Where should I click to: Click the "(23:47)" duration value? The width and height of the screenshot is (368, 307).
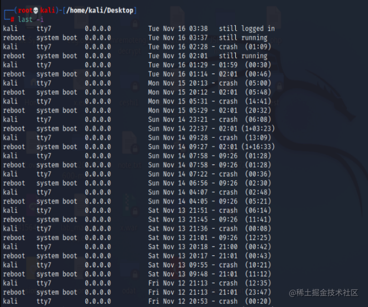tap(258, 292)
